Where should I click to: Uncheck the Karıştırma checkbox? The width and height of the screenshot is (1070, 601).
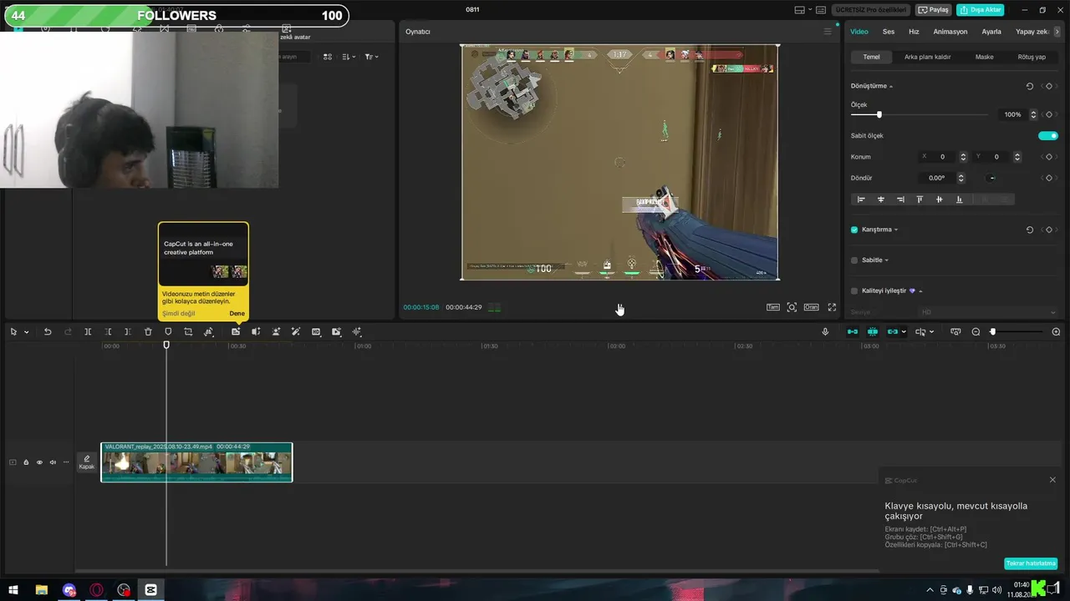coord(854,230)
